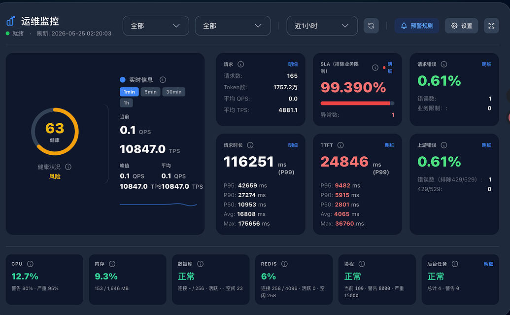Click the health score 63 gauge ring
The image size is (510, 315).
(55, 132)
